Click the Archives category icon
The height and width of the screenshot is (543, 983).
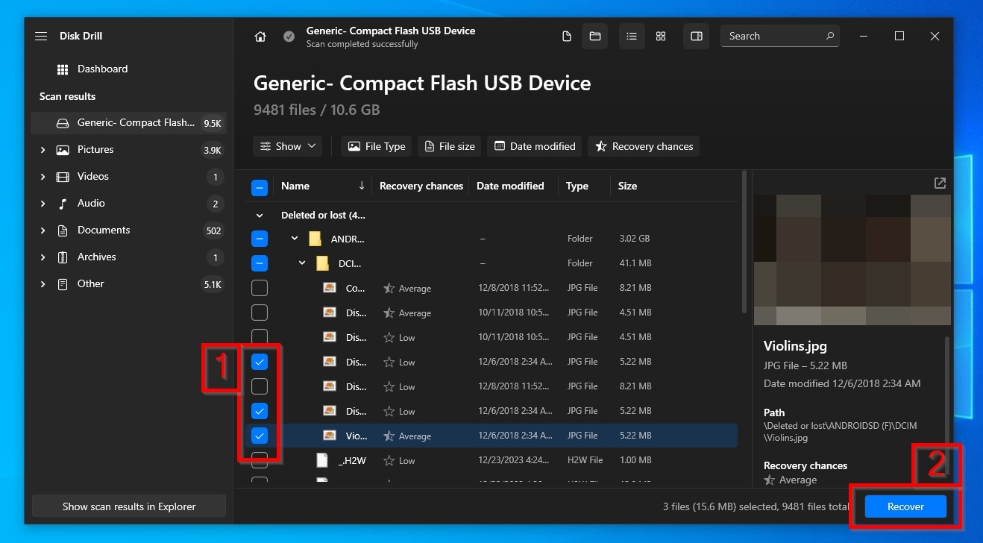click(x=63, y=257)
